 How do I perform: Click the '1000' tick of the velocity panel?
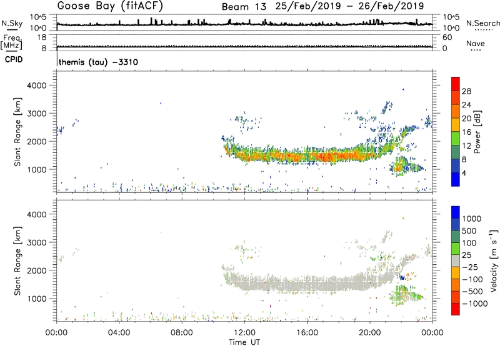point(37,299)
